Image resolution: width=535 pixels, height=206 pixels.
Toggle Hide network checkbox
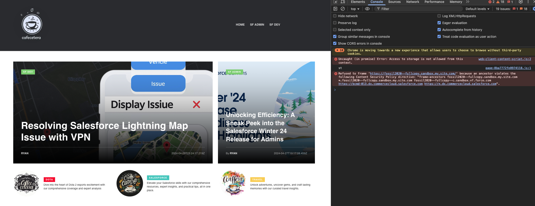pyautogui.click(x=335, y=16)
